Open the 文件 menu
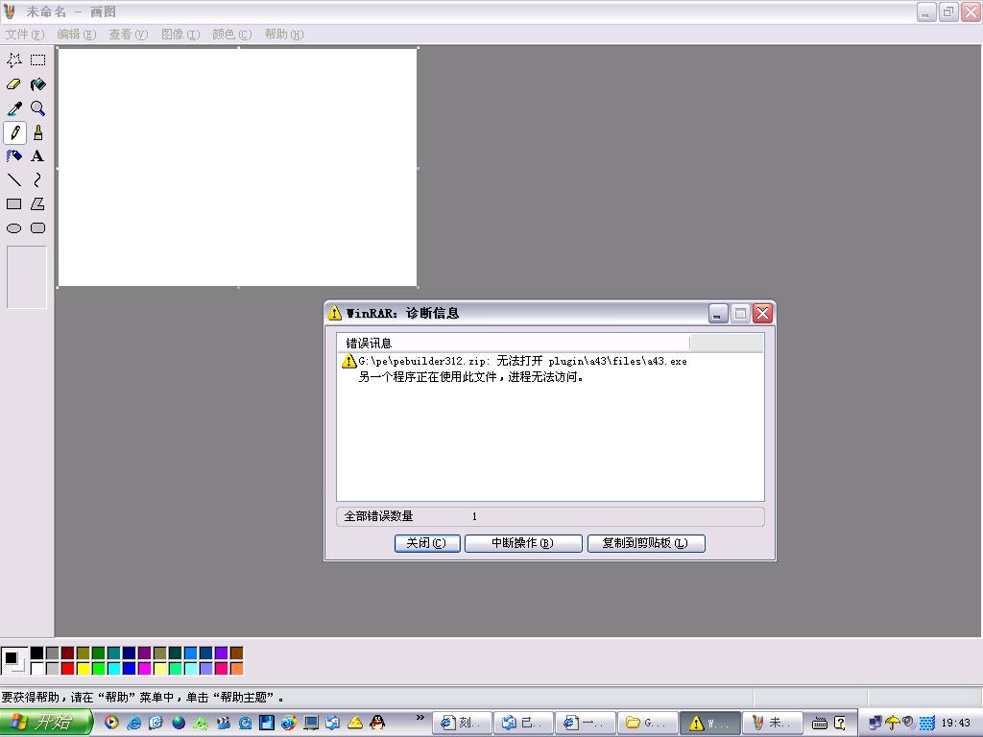Image resolution: width=983 pixels, height=737 pixels. pos(25,35)
